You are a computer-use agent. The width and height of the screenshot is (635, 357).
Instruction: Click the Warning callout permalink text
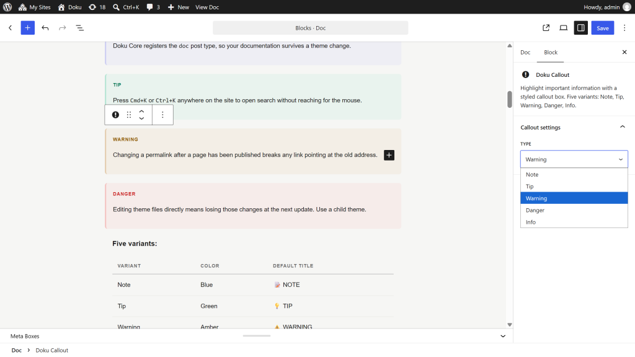coord(245,154)
